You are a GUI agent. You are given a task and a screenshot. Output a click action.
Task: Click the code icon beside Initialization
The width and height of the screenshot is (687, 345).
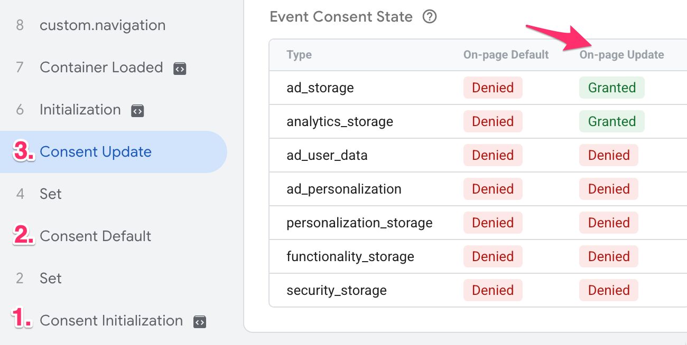[x=137, y=110]
